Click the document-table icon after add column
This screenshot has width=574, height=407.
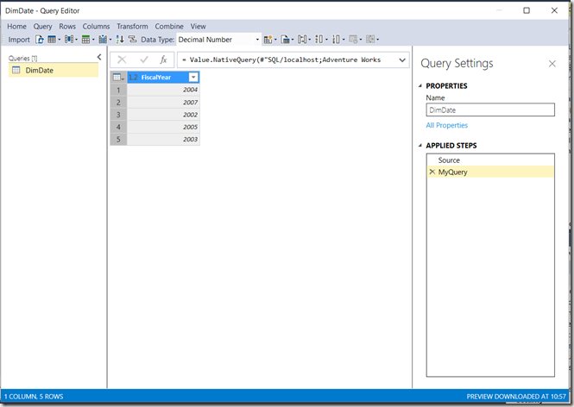tap(285, 40)
